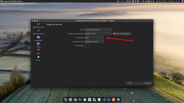Minimize window using yellow button
This screenshot has height=103, width=184.
pos(35,21)
